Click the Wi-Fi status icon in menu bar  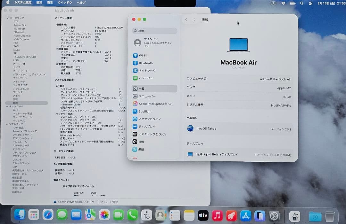click(x=284, y=3)
